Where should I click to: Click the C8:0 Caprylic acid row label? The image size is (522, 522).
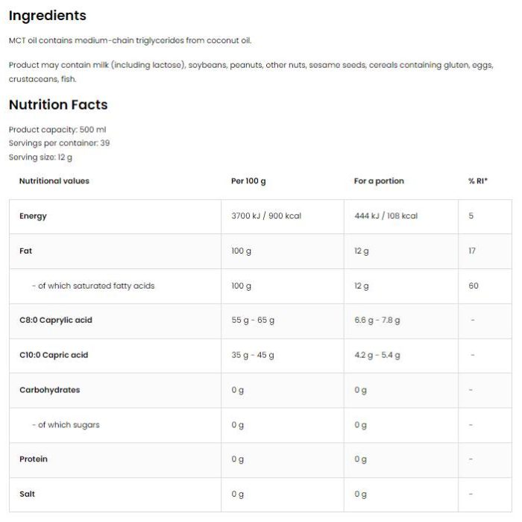tap(56, 320)
